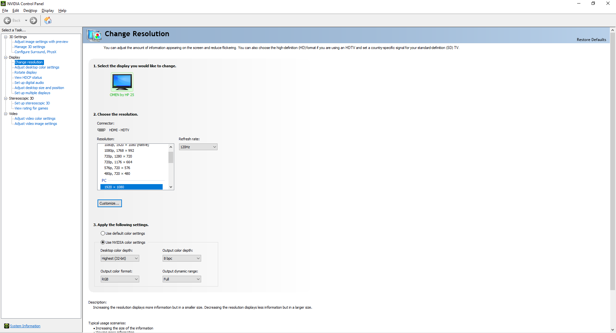
Task: Open Adjust video color settings
Action: pyautogui.click(x=35, y=118)
